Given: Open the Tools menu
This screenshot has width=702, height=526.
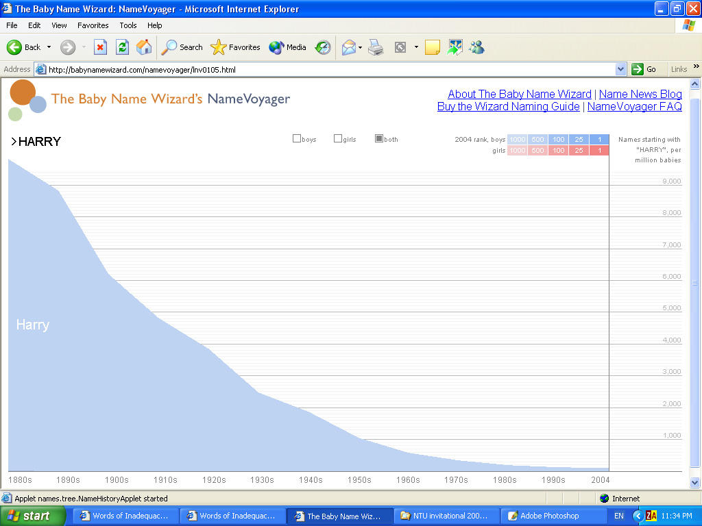Looking at the screenshot, I should (x=128, y=25).
